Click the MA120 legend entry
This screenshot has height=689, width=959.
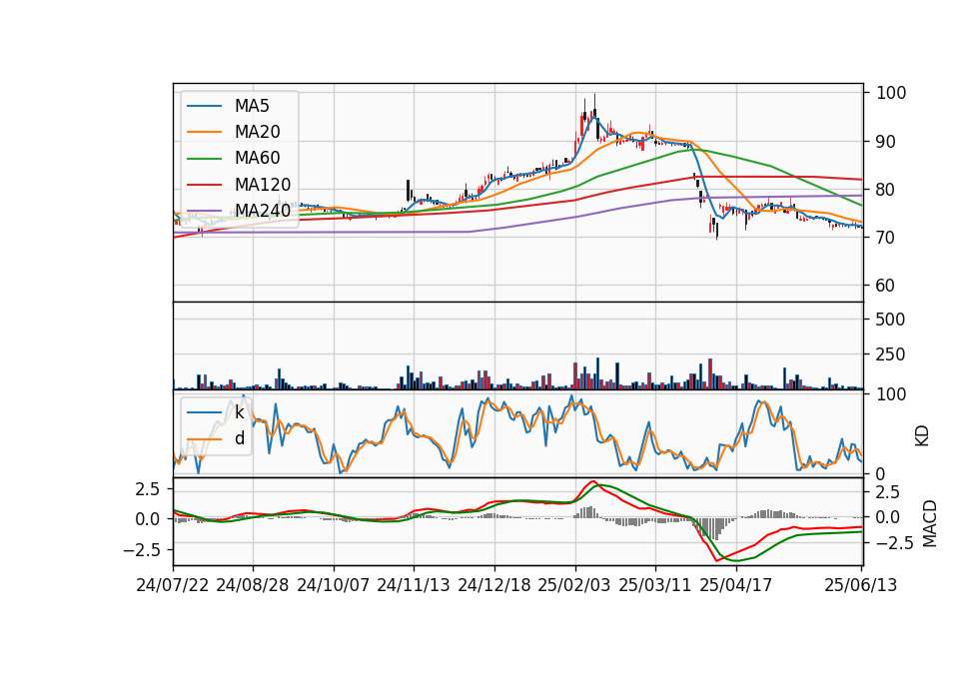click(x=239, y=184)
